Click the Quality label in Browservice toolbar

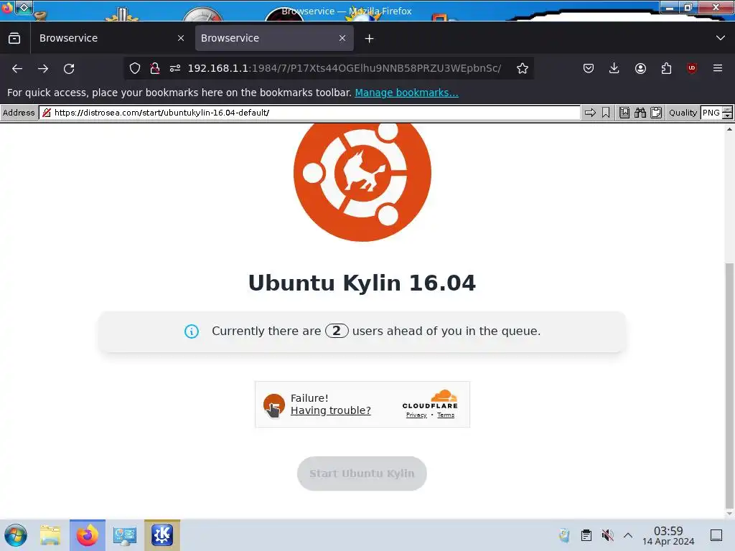683,113
